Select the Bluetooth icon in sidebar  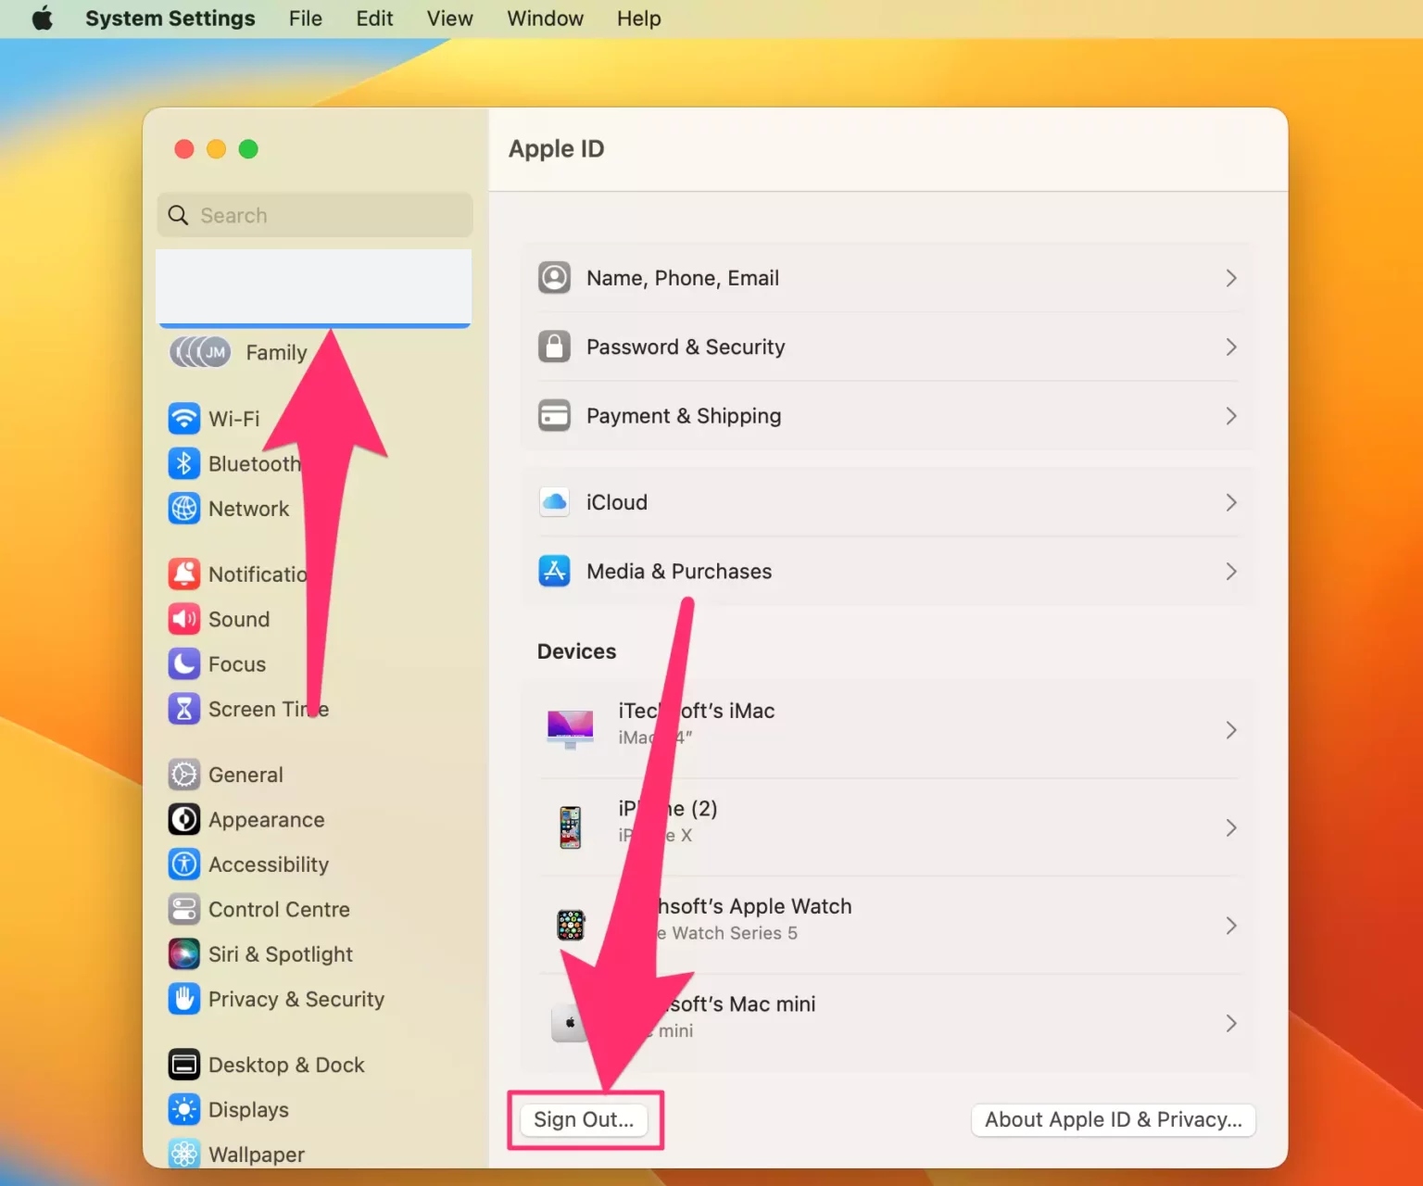pyautogui.click(x=184, y=463)
